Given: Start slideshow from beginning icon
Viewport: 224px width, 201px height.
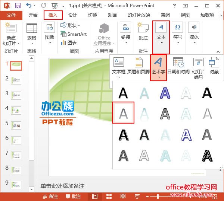Looking at the screenshot, I should click(x=55, y=6).
